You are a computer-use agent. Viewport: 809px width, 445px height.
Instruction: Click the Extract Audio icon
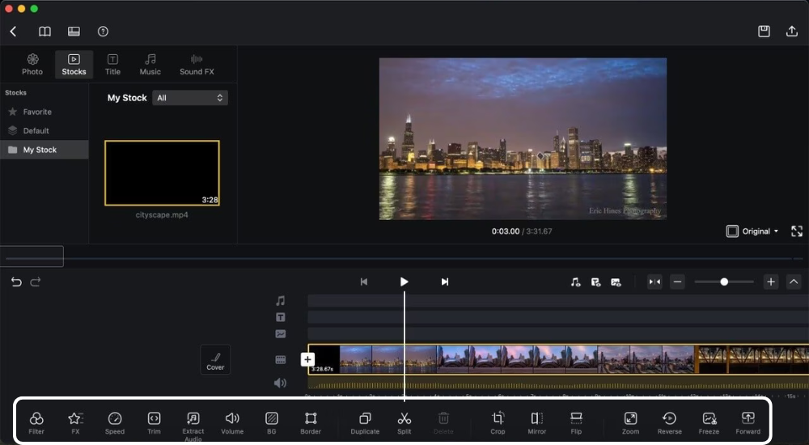pos(193,419)
